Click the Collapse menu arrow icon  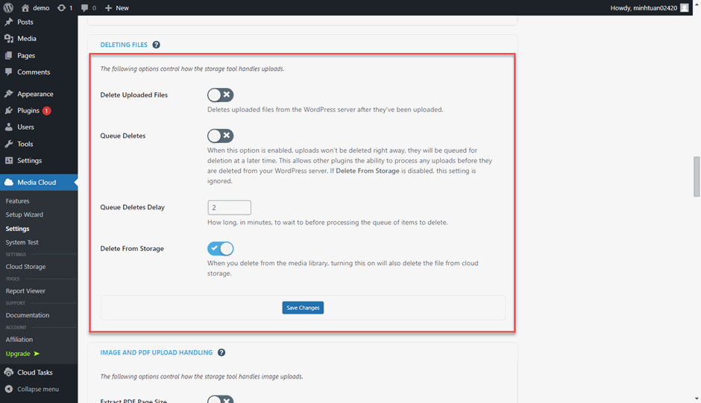tap(8, 389)
